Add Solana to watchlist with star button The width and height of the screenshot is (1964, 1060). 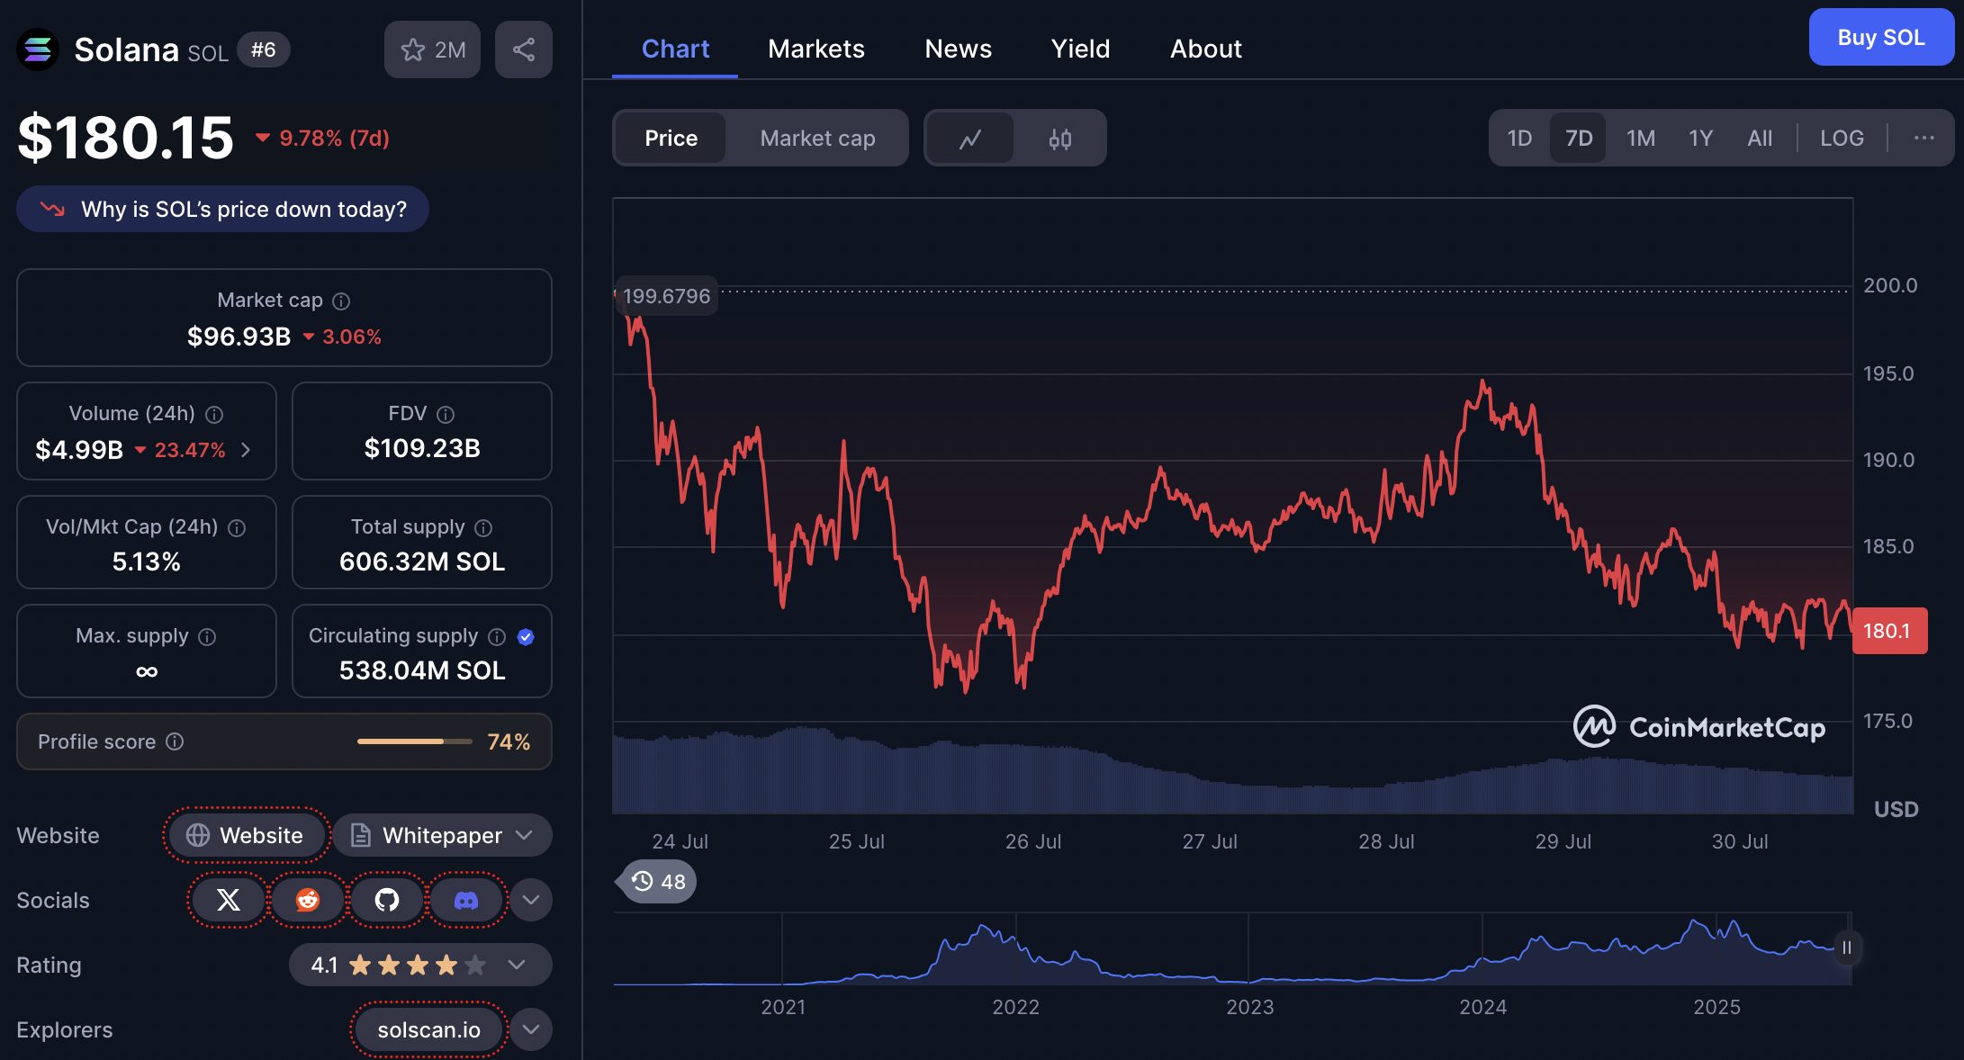point(432,49)
